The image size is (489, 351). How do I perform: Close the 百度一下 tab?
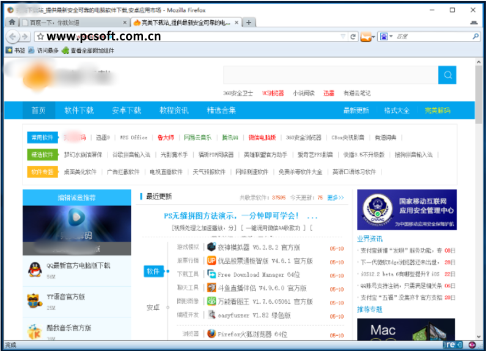[125, 23]
